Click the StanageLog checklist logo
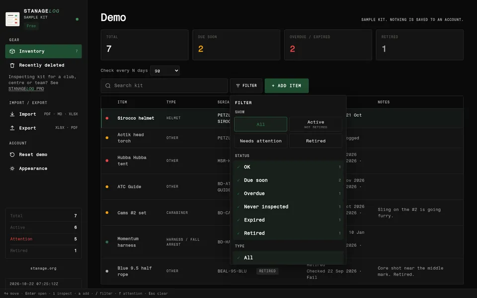This screenshot has width=477, height=298. 12,19
